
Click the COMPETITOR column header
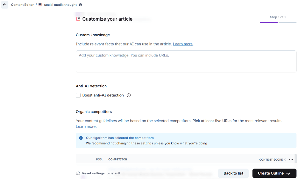pos(118,160)
